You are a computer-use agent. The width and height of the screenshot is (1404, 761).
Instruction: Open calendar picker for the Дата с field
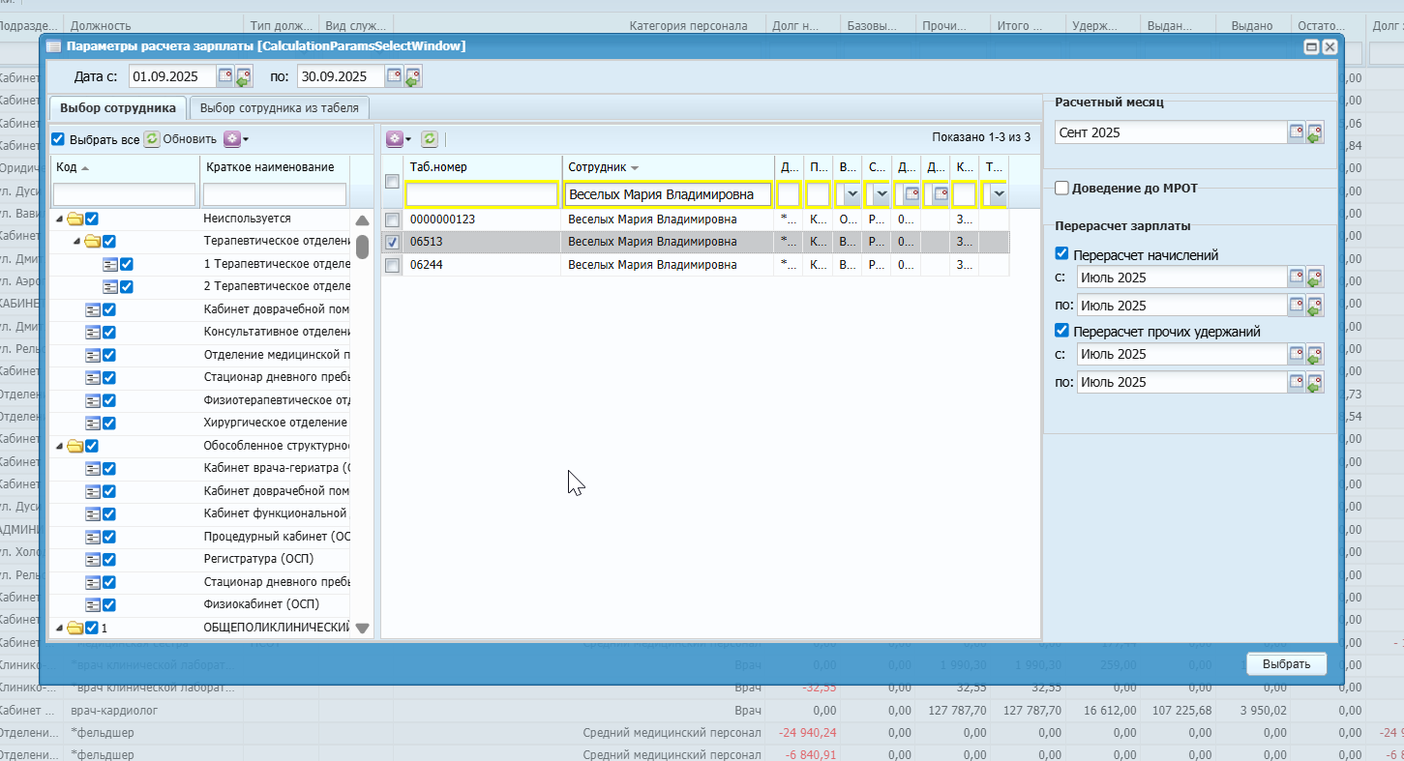click(225, 76)
